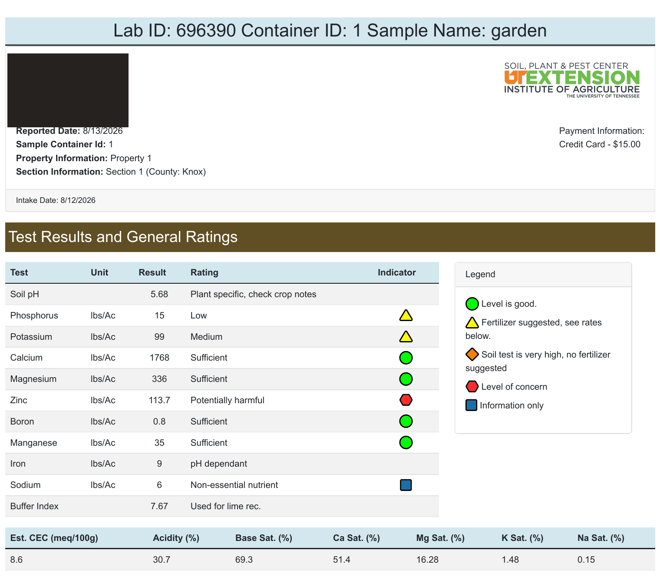The image size is (660, 577).
Task: Click the Boron result value 0.8
Action: tap(159, 421)
